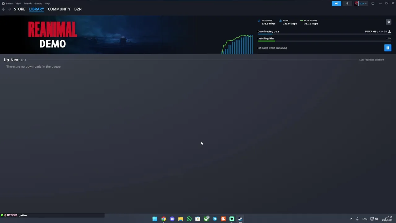396x223 pixels.
Task: Open the LIBRARY tab
Action: 37,9
